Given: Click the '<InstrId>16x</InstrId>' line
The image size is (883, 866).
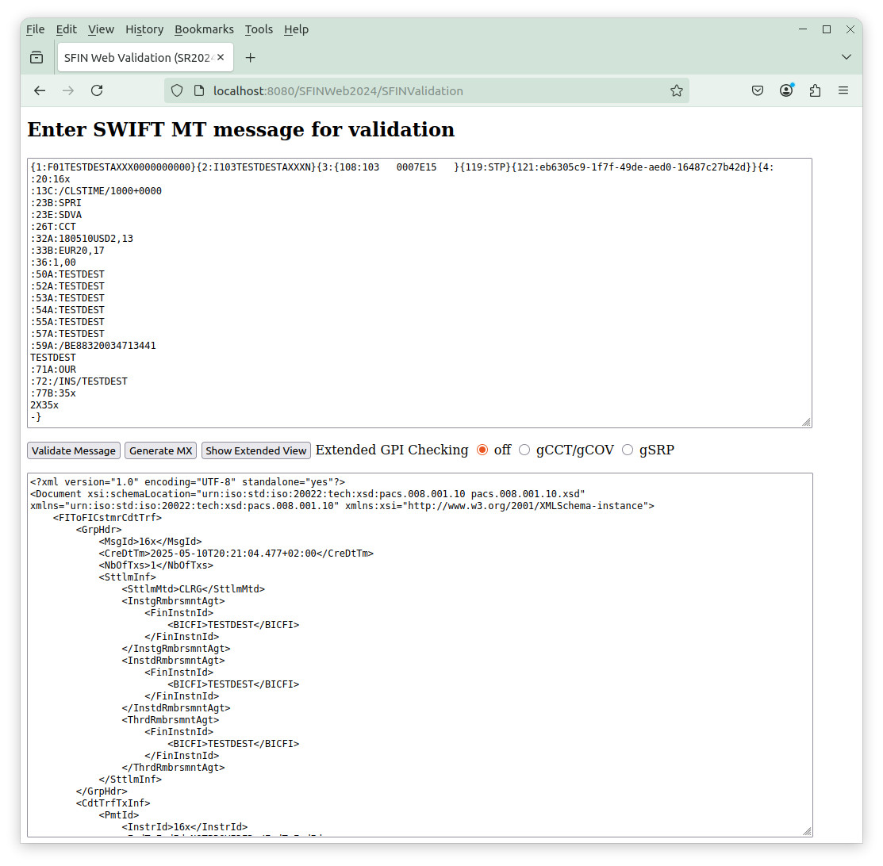Looking at the screenshot, I should (185, 827).
